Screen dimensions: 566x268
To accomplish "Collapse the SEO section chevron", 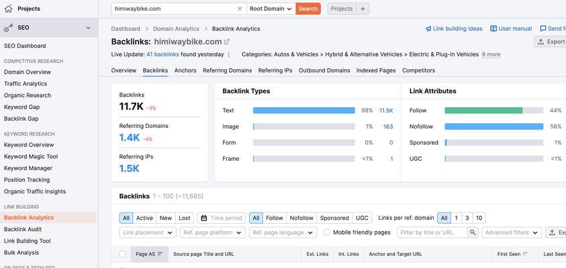I will 88,27.
